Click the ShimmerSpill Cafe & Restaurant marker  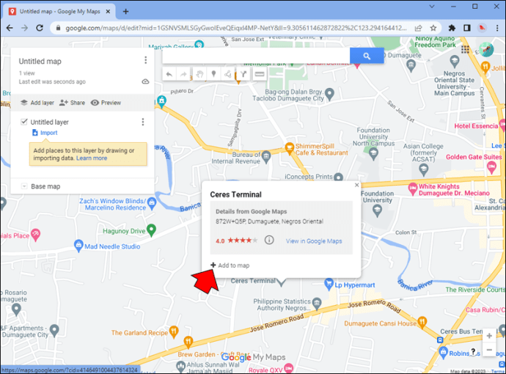tap(289, 148)
